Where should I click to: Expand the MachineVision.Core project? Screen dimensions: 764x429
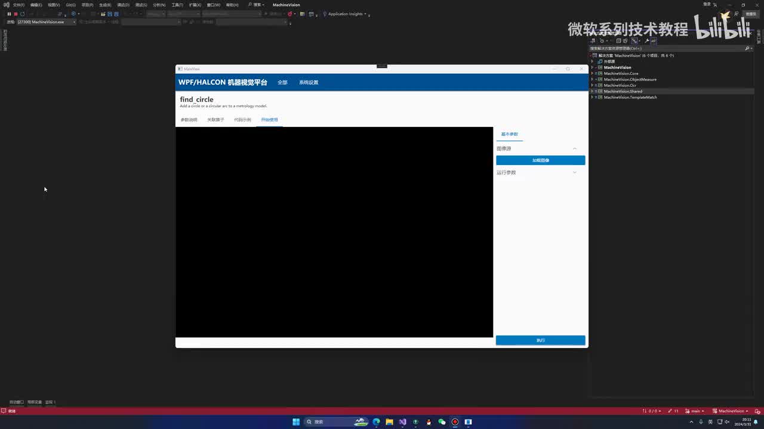[592, 73]
